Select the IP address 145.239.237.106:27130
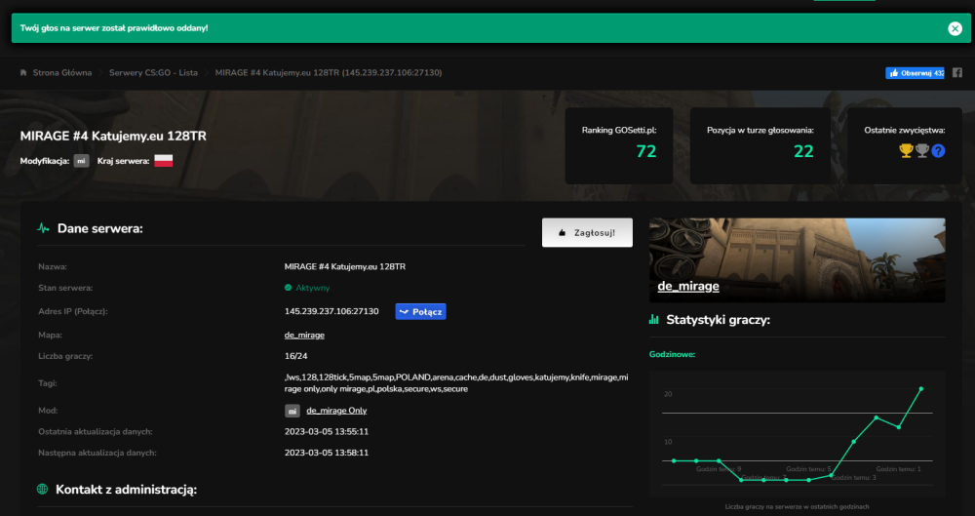 point(331,311)
